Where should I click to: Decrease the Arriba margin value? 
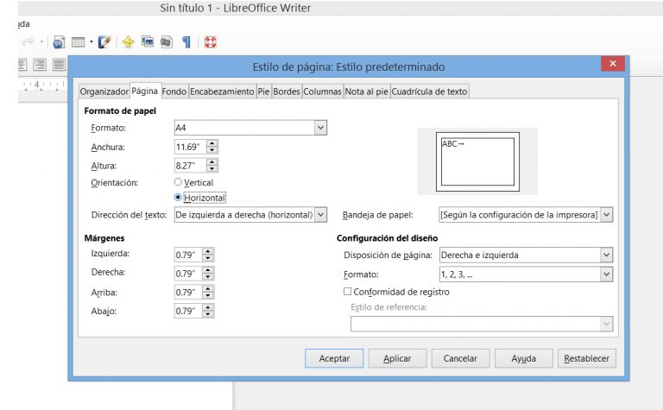click(x=208, y=295)
